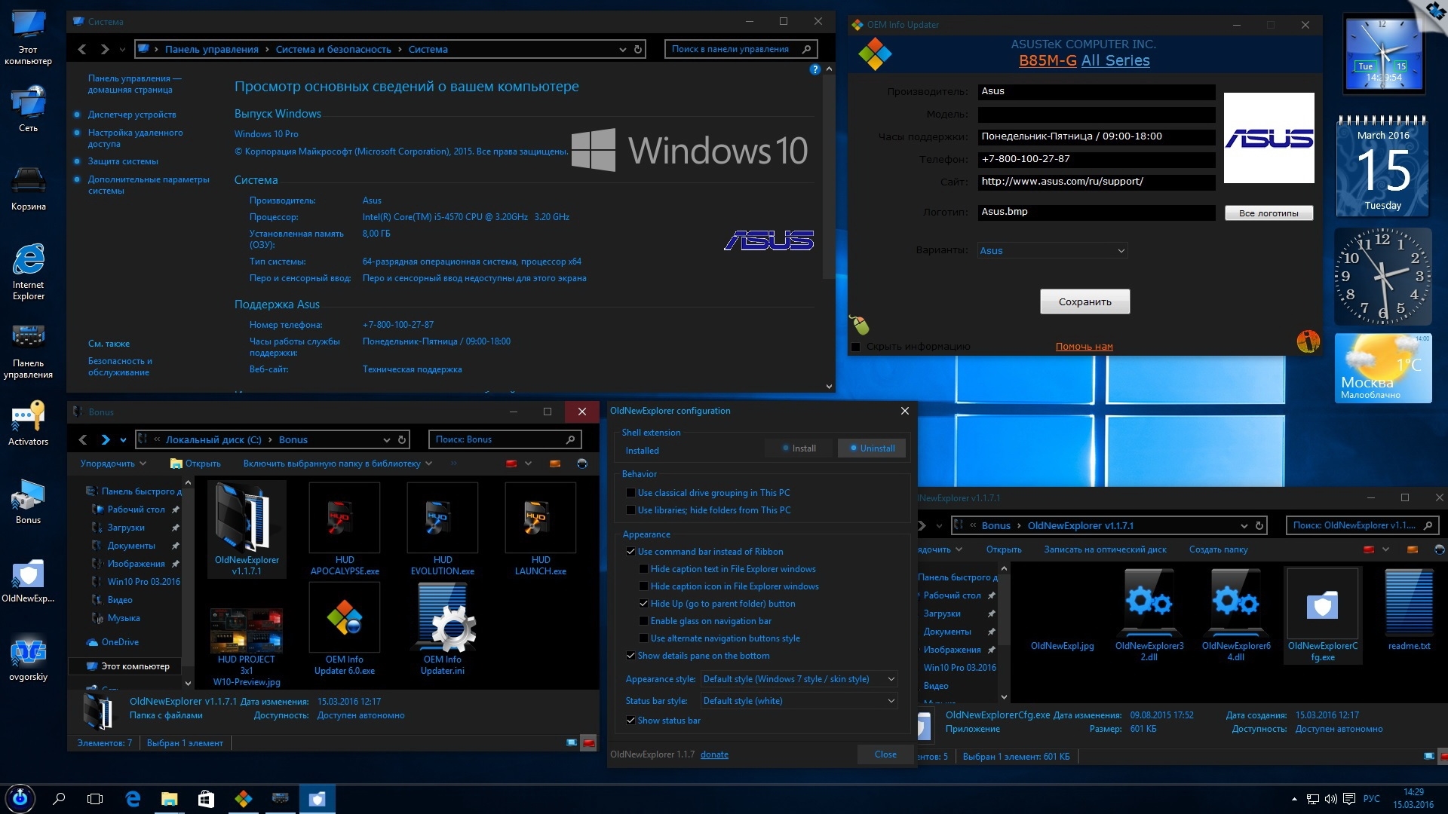This screenshot has width=1448, height=814.
Task: Toggle Hide caption text in File Explorer windows
Action: (x=644, y=569)
